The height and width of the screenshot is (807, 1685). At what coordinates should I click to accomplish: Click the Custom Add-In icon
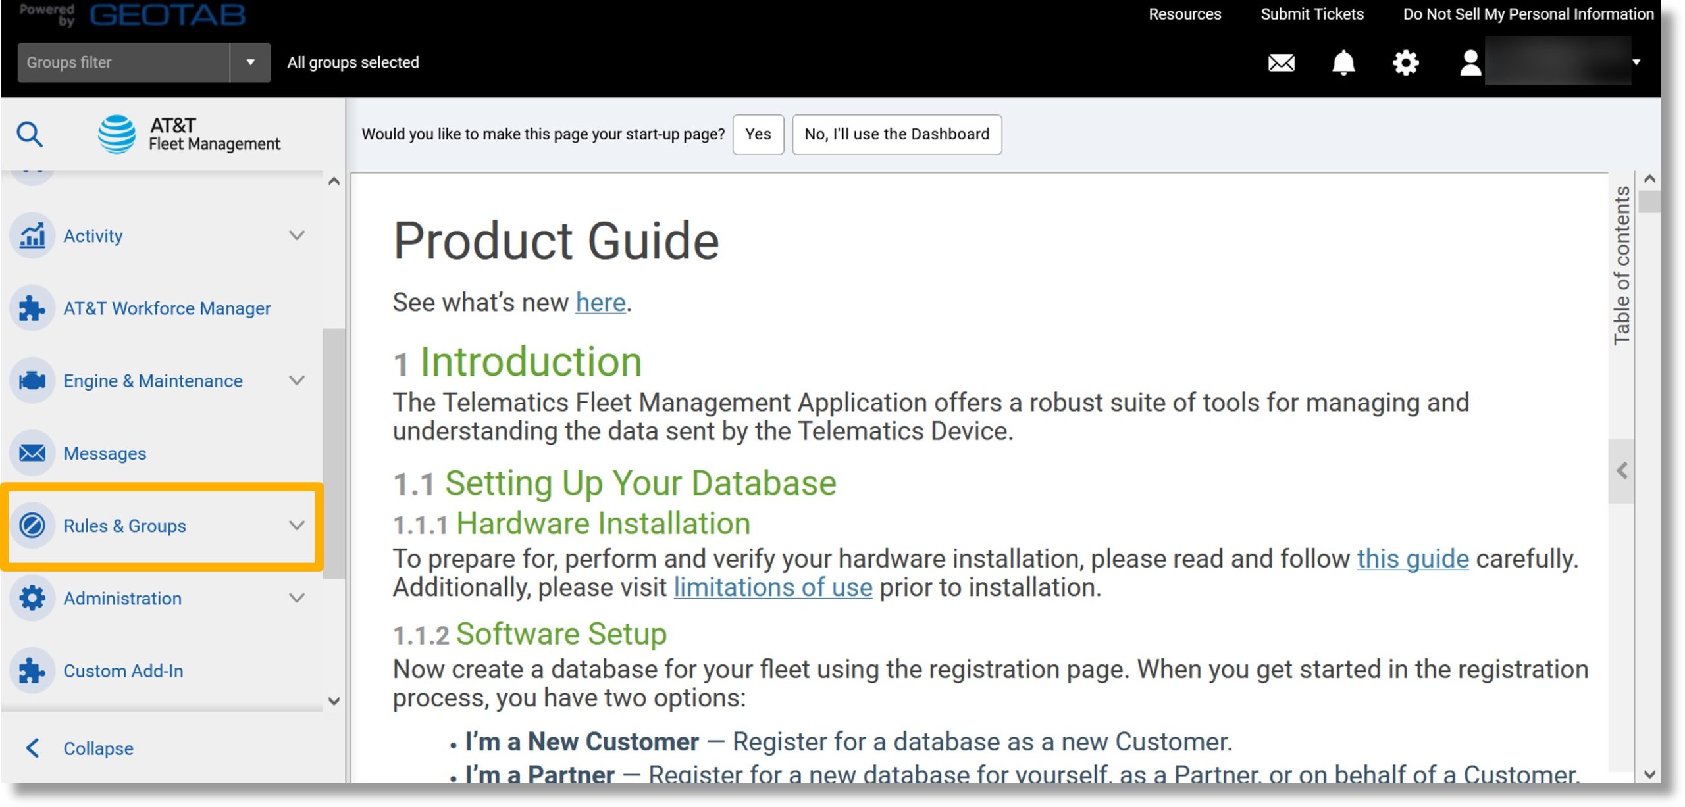click(32, 670)
